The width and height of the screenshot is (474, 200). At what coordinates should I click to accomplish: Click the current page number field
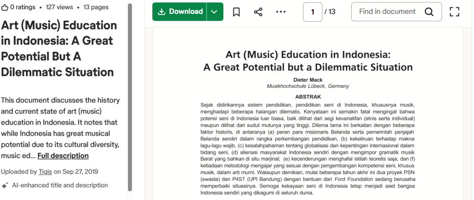tap(313, 12)
